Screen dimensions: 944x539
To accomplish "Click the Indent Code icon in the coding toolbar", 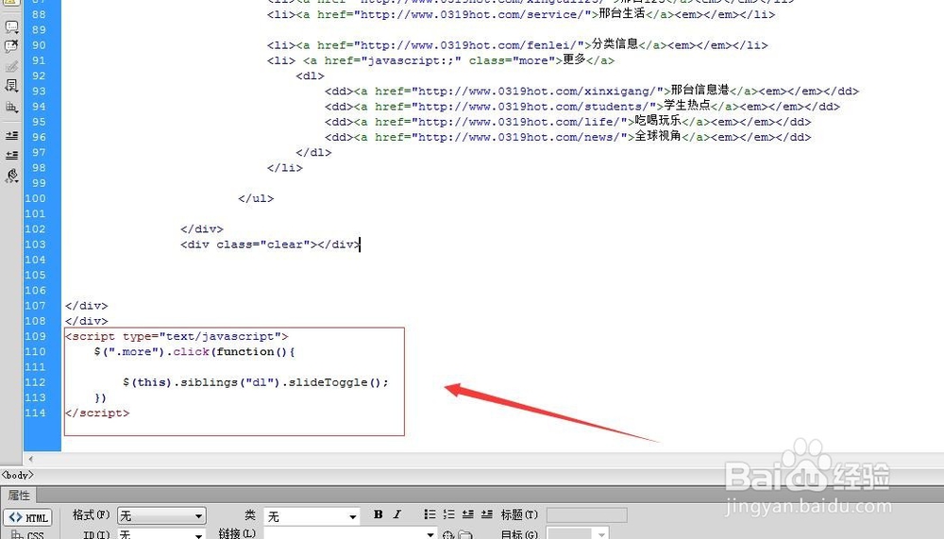I will click(x=11, y=136).
